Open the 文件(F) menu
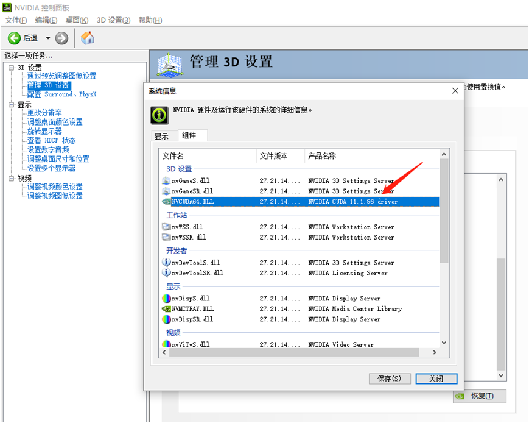The image size is (529, 423). (x=16, y=20)
